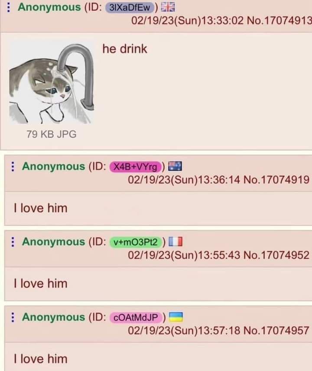Open post menu dots for No.17074957
This screenshot has width=312, height=371.
click(x=13, y=317)
